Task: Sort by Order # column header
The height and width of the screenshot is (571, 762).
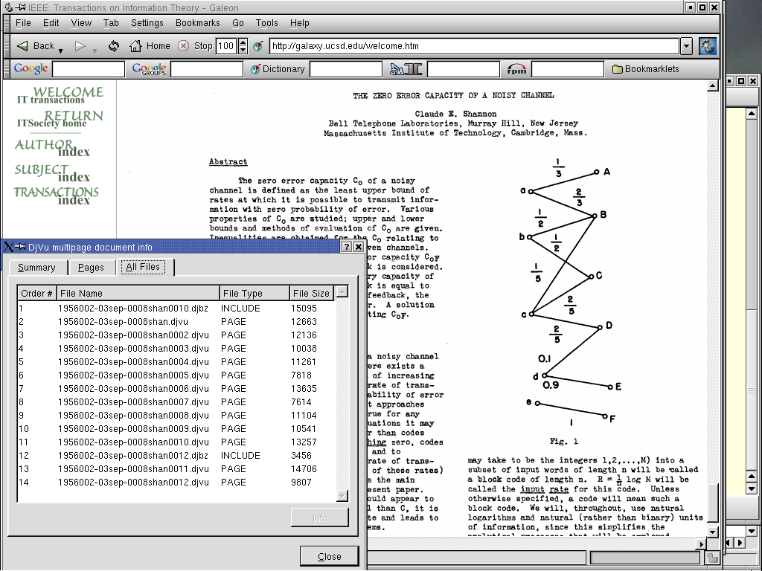Action: (x=37, y=293)
